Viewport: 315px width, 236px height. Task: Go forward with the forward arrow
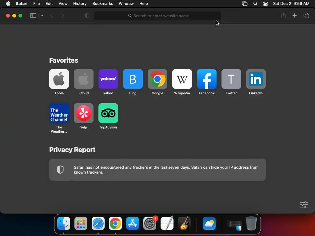62,16
